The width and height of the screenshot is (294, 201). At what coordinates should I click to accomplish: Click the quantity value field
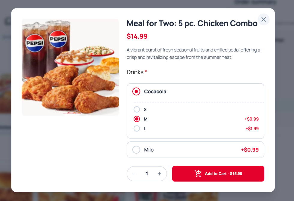click(x=147, y=174)
